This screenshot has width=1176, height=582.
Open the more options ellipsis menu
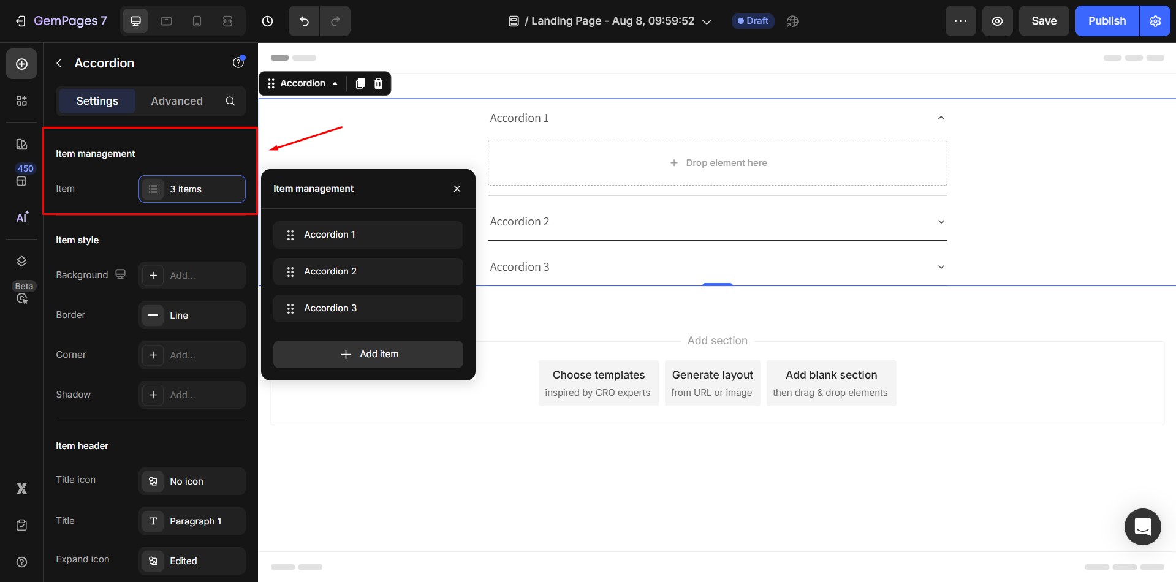click(960, 20)
